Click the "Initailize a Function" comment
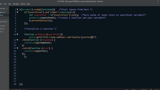 [40, 29]
